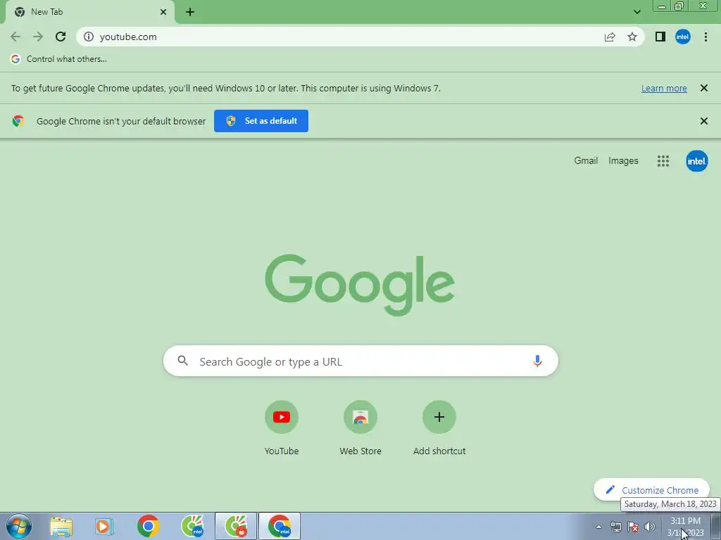The image size is (721, 540).
Task: Dismiss the default browser infobar
Action: tap(703, 121)
